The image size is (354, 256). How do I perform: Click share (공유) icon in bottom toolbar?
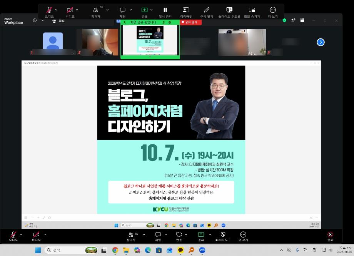201,236
